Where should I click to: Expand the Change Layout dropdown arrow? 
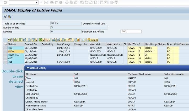coord(73,40)
